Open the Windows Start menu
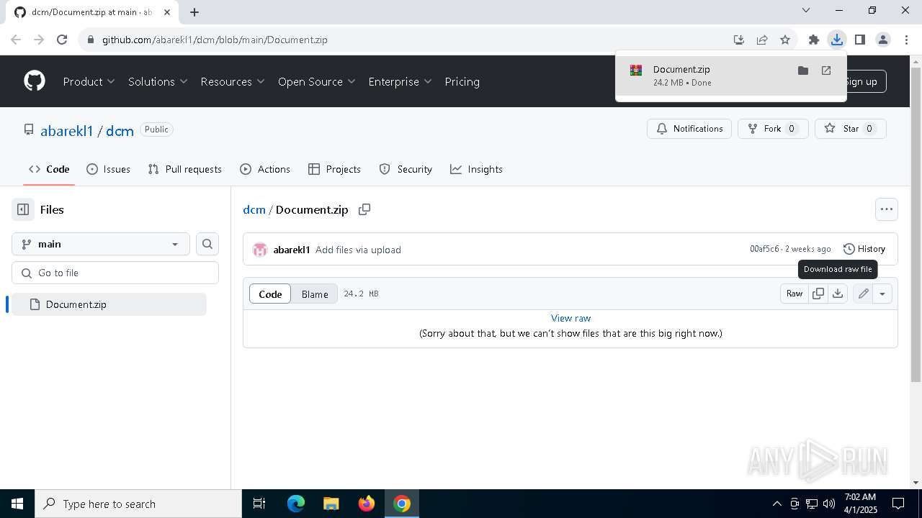Screen dimensions: 922x518 click(x=17, y=504)
